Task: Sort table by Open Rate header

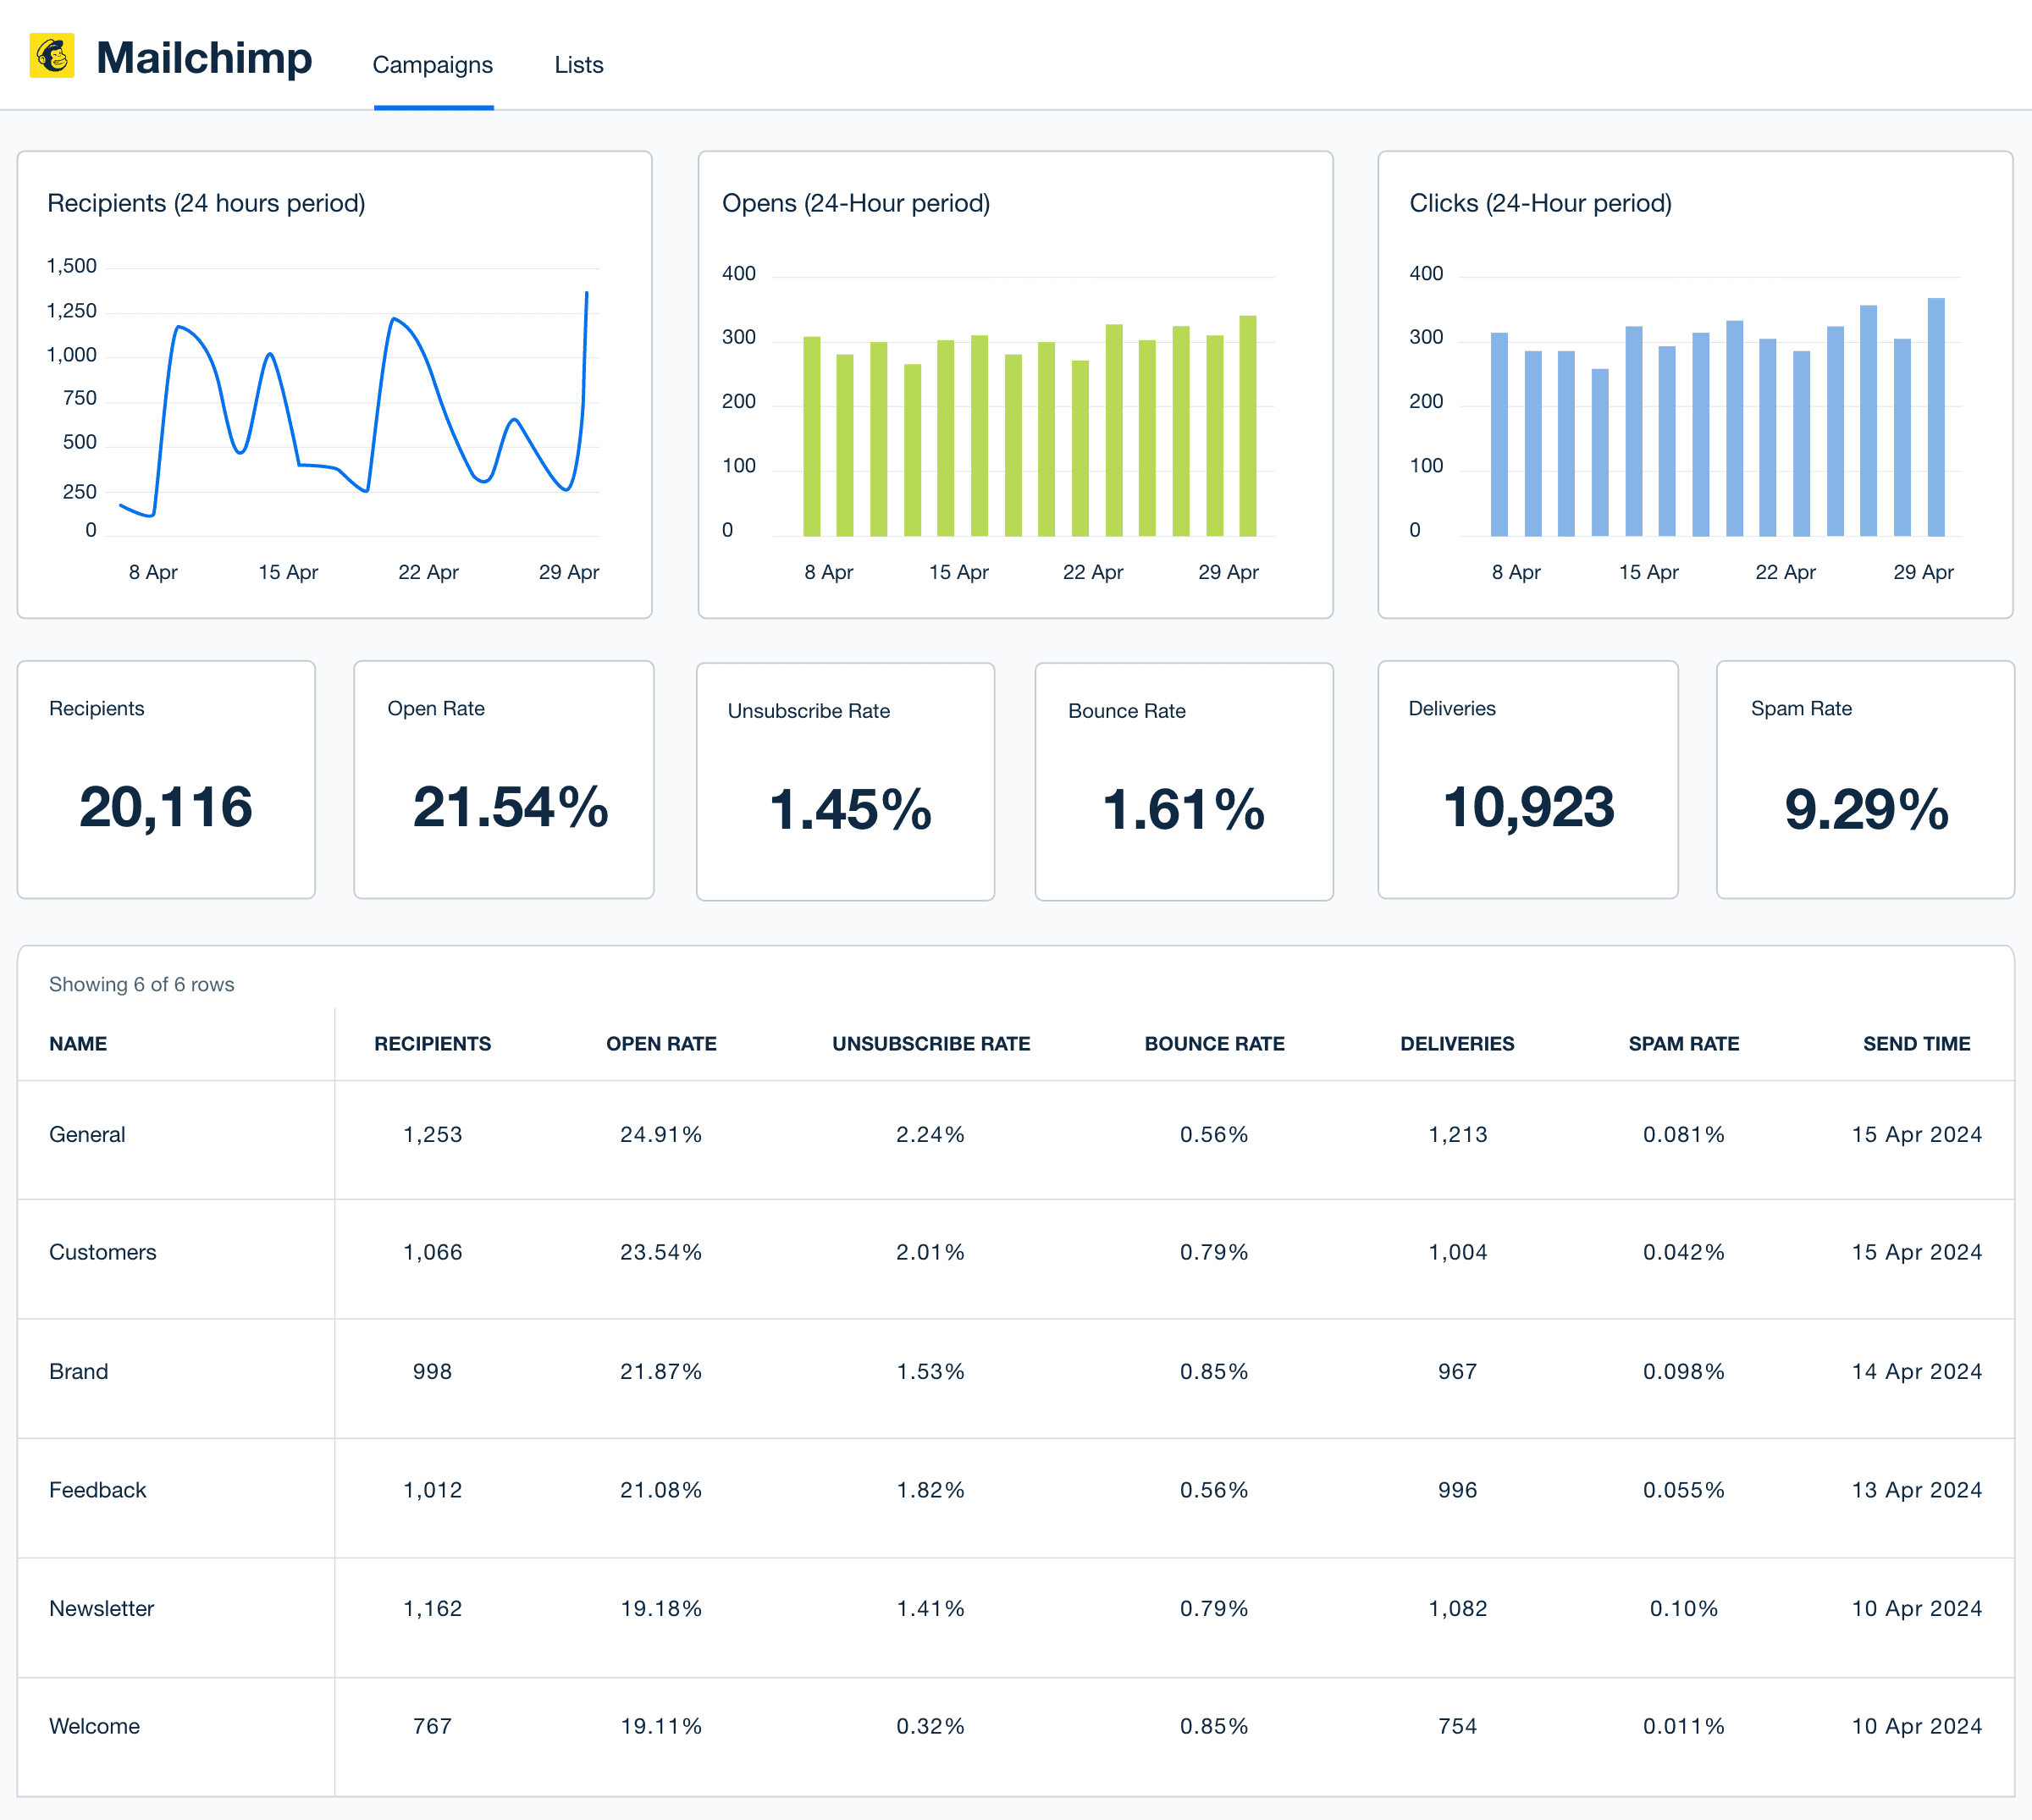Action: pyautogui.click(x=661, y=1043)
